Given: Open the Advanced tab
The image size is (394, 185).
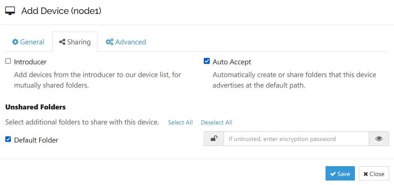Looking at the screenshot, I should click(x=126, y=42).
